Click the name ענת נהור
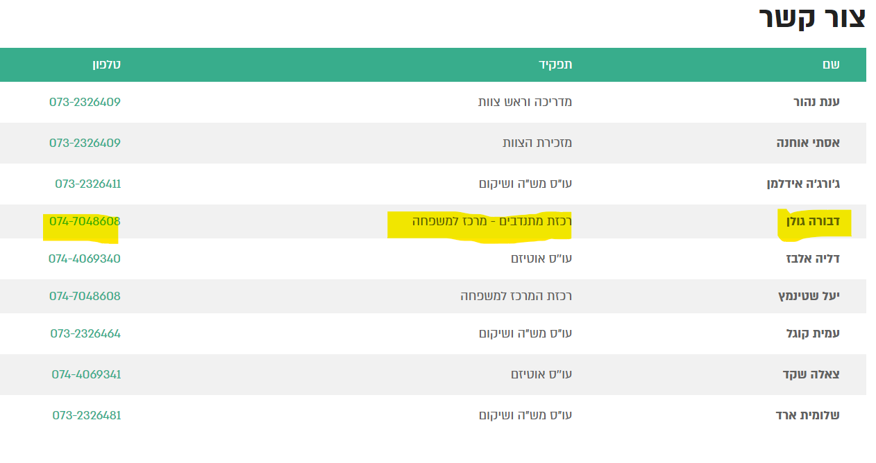Viewport: 876px width, 463px height. (x=816, y=102)
